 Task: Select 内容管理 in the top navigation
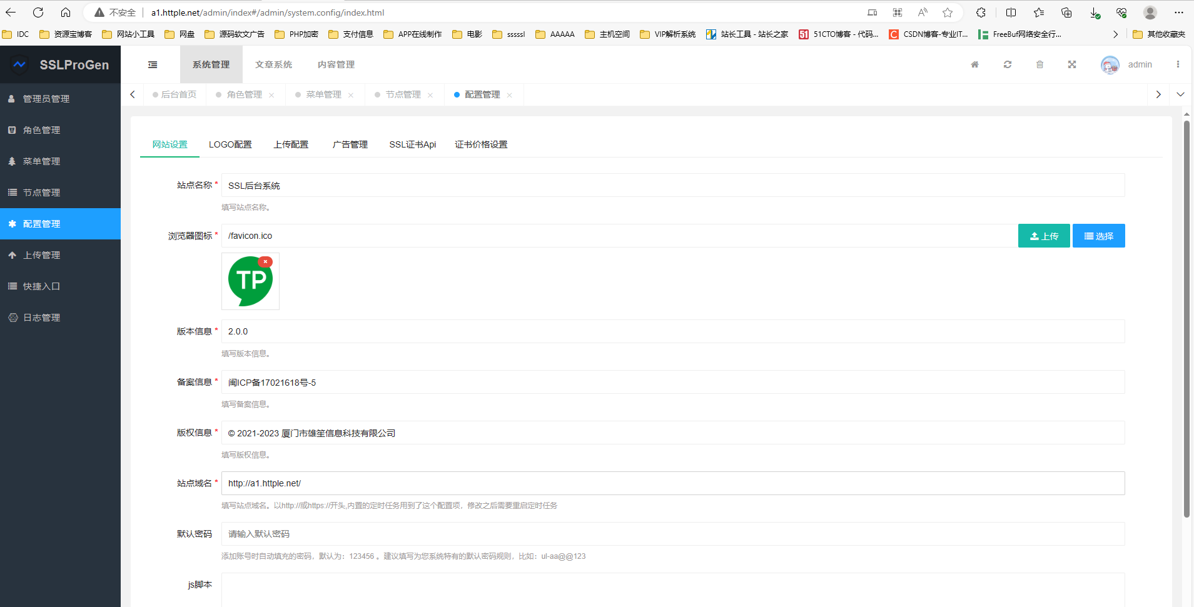(x=336, y=64)
